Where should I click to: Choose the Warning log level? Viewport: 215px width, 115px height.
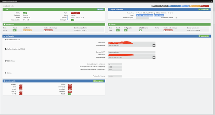pyautogui.click(x=161, y=13)
